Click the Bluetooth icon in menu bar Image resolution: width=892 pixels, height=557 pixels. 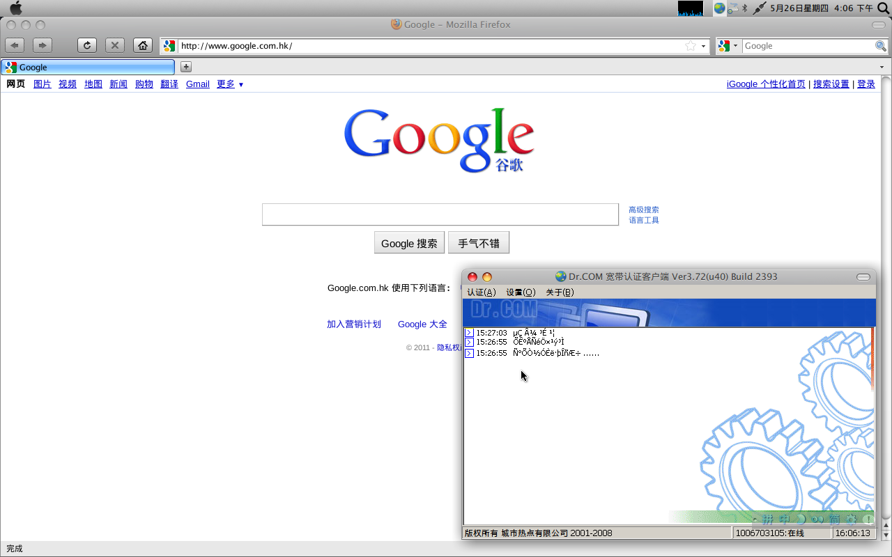coord(744,8)
